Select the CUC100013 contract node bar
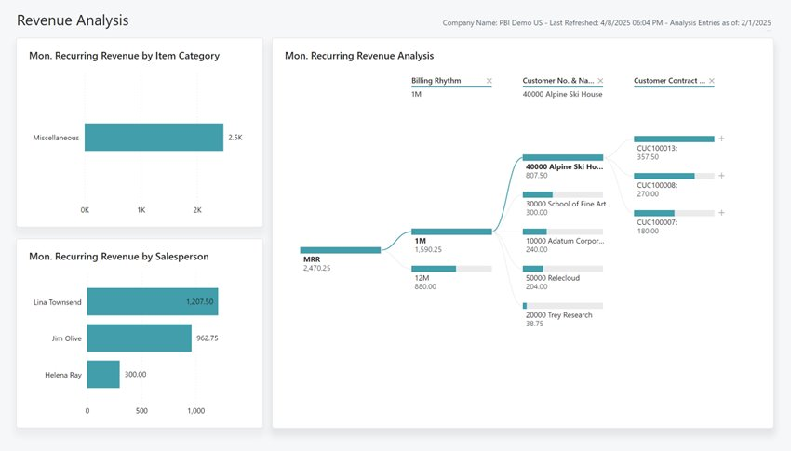 pyautogui.click(x=674, y=139)
